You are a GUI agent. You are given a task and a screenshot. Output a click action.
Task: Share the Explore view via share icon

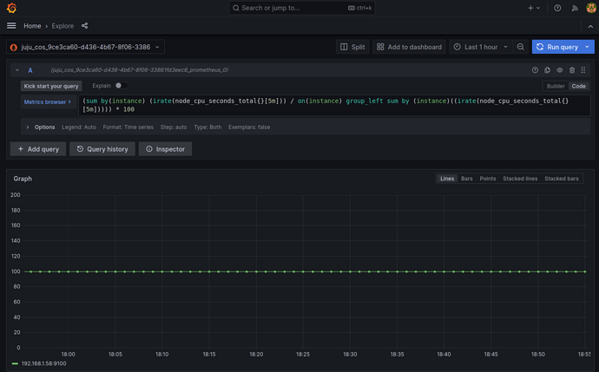pyautogui.click(x=84, y=25)
